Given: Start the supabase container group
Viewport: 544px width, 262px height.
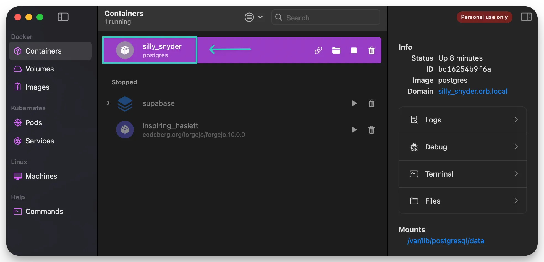Looking at the screenshot, I should coord(354,103).
